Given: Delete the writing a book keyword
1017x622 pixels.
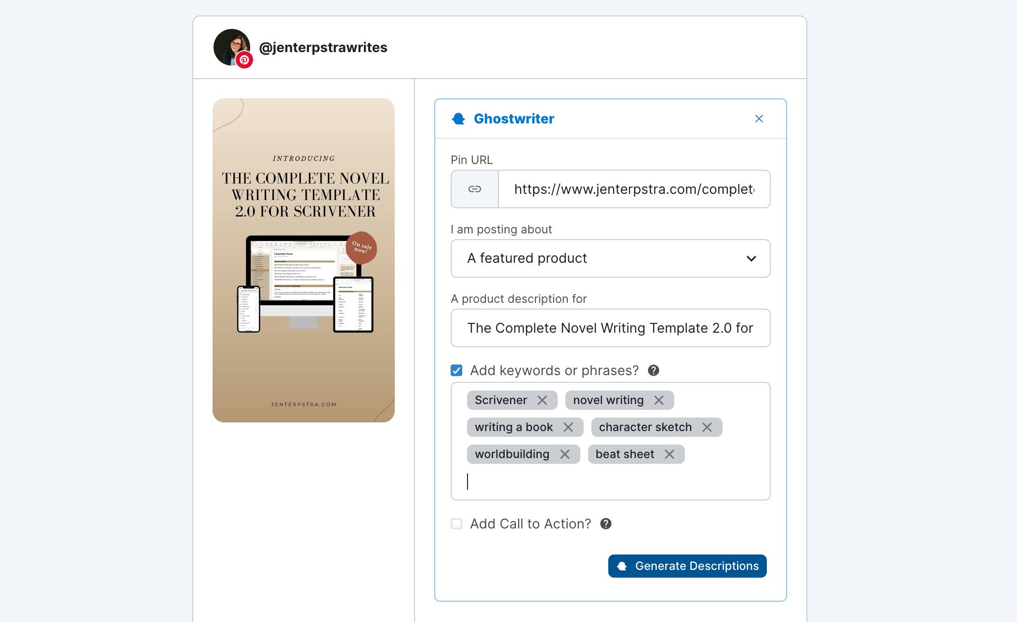Looking at the screenshot, I should point(568,427).
